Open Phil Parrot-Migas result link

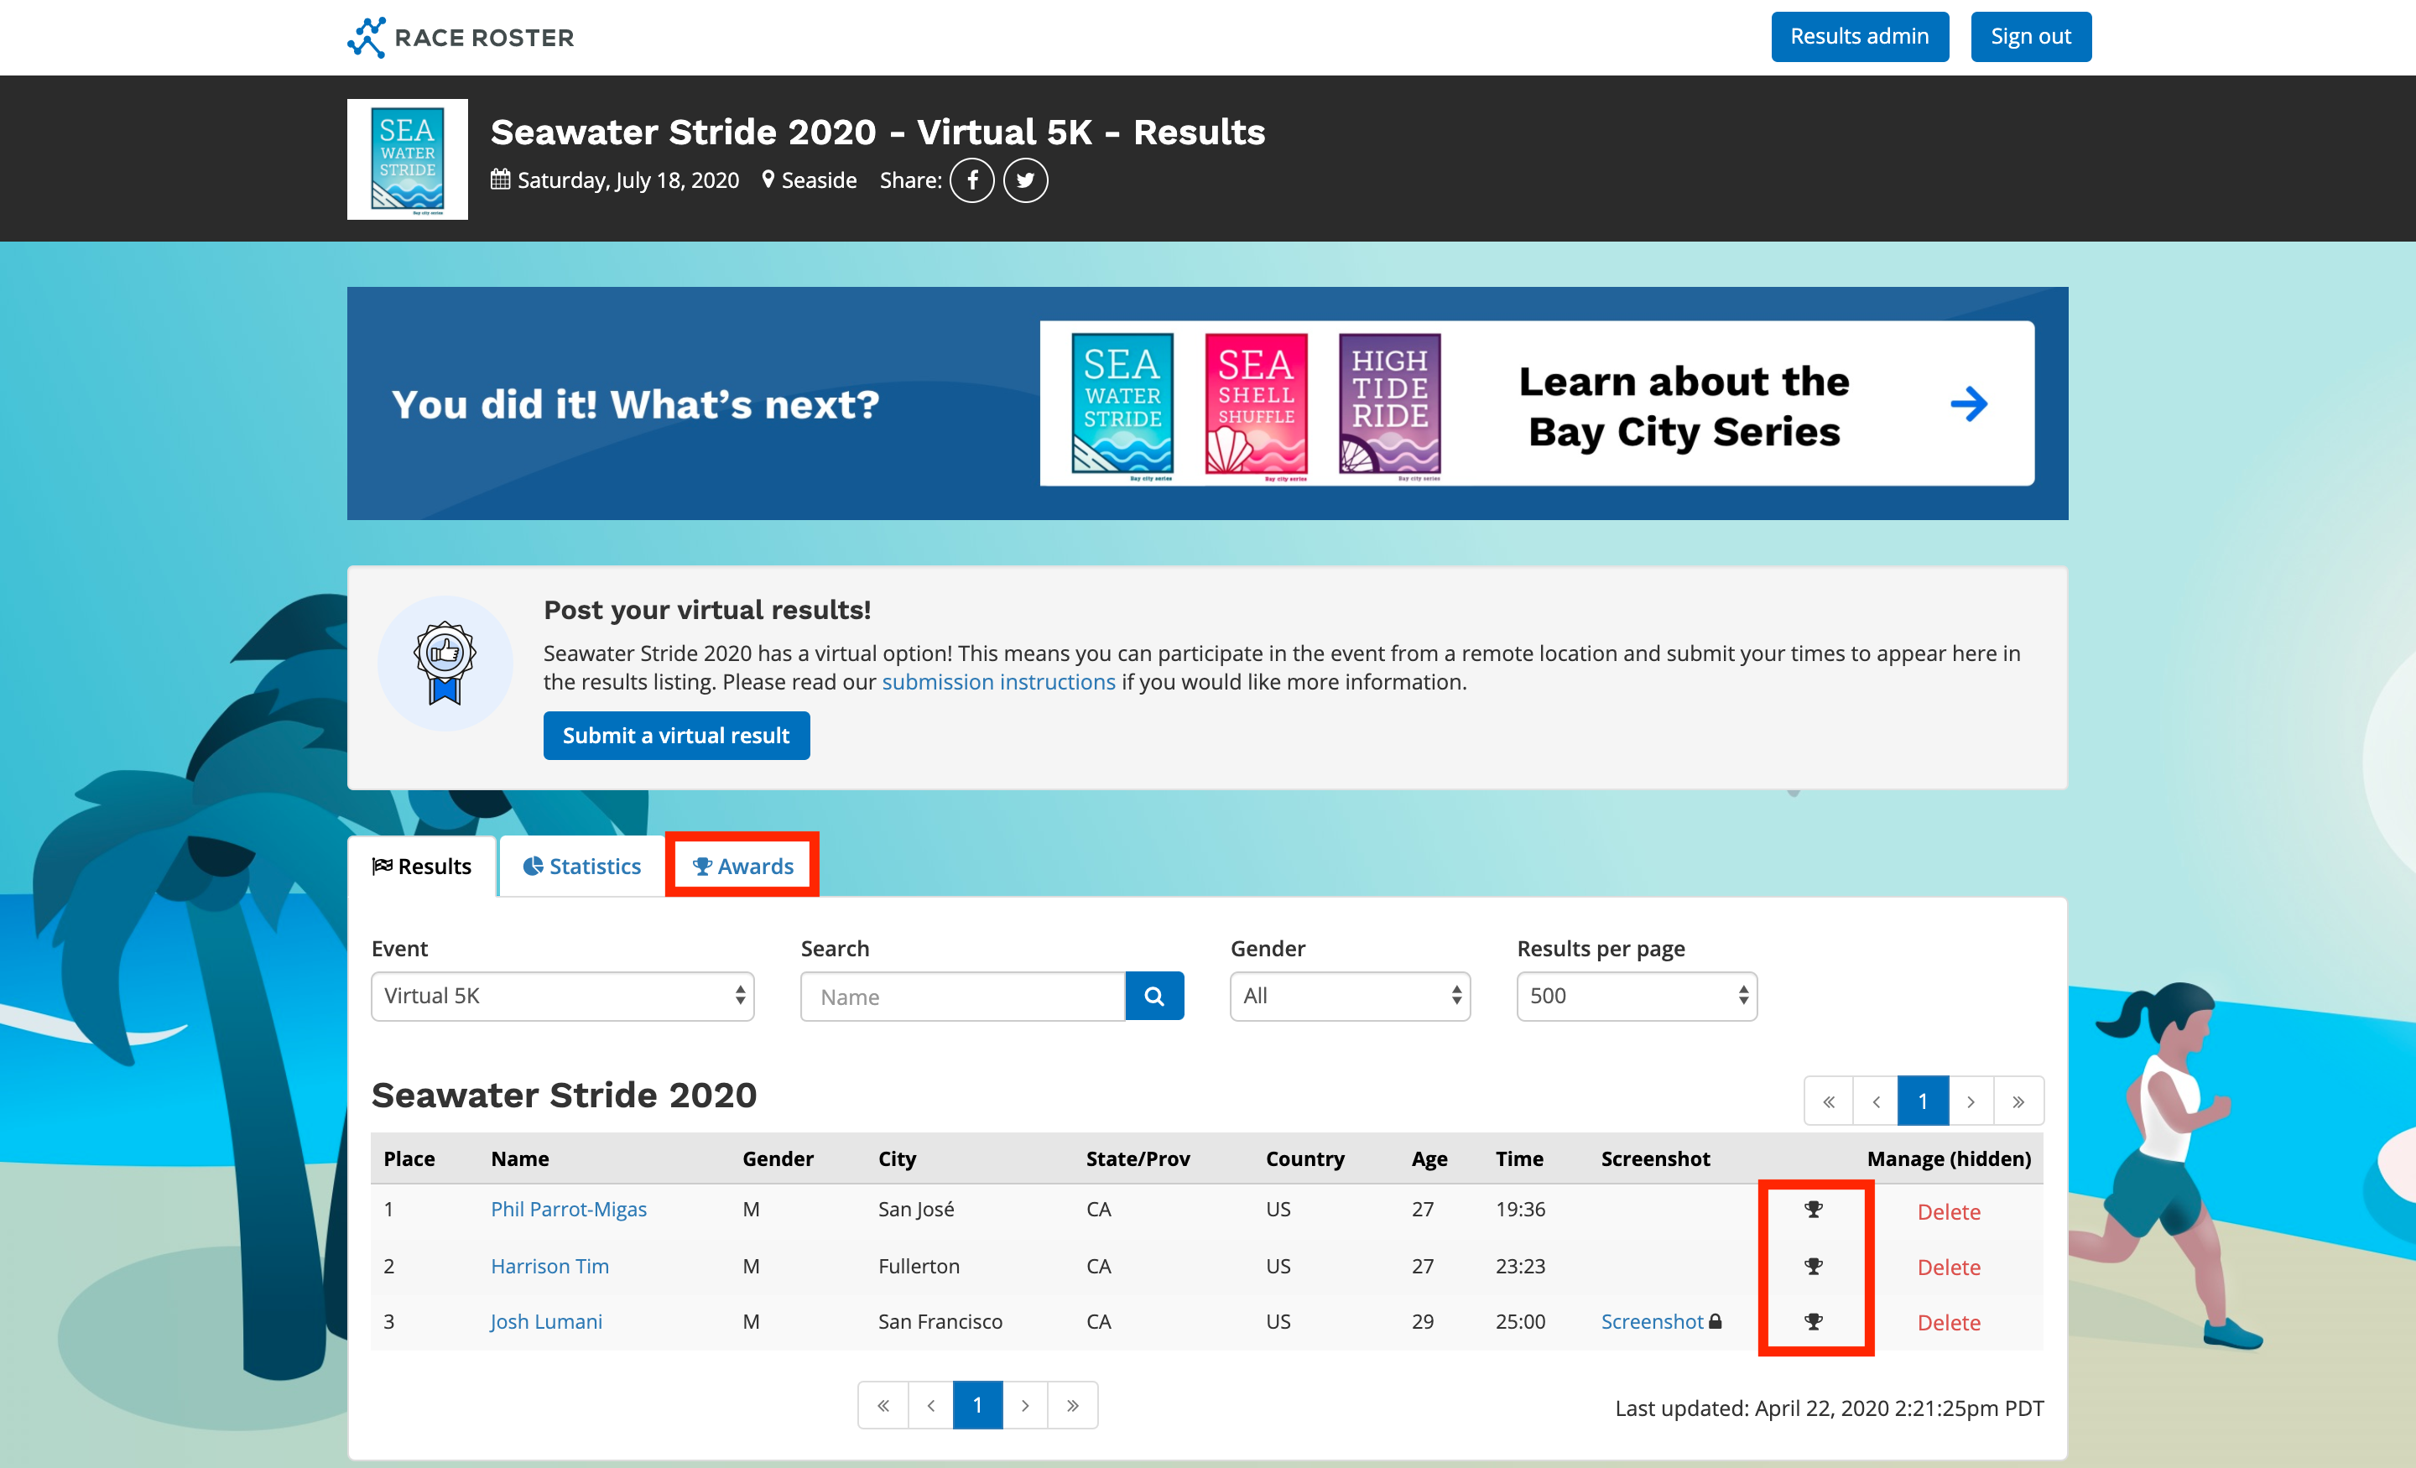(569, 1209)
